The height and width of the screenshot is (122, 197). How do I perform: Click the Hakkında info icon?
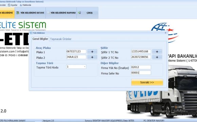(21, 5)
